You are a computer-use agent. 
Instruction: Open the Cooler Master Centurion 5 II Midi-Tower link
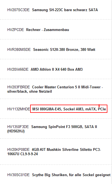[x=66, y=87]
